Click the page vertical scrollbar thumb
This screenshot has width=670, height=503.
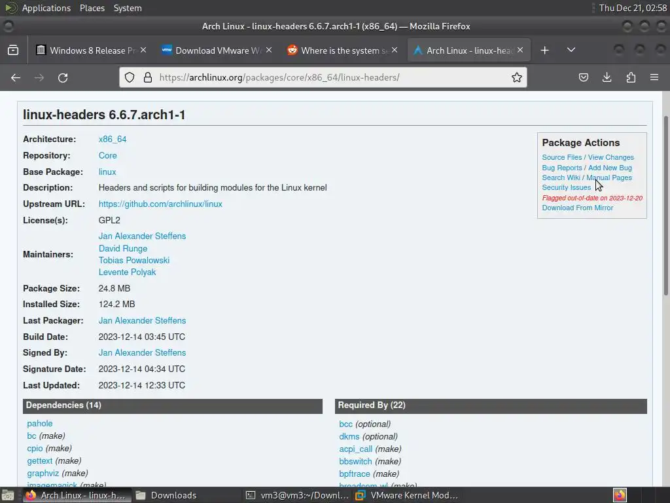[665, 205]
